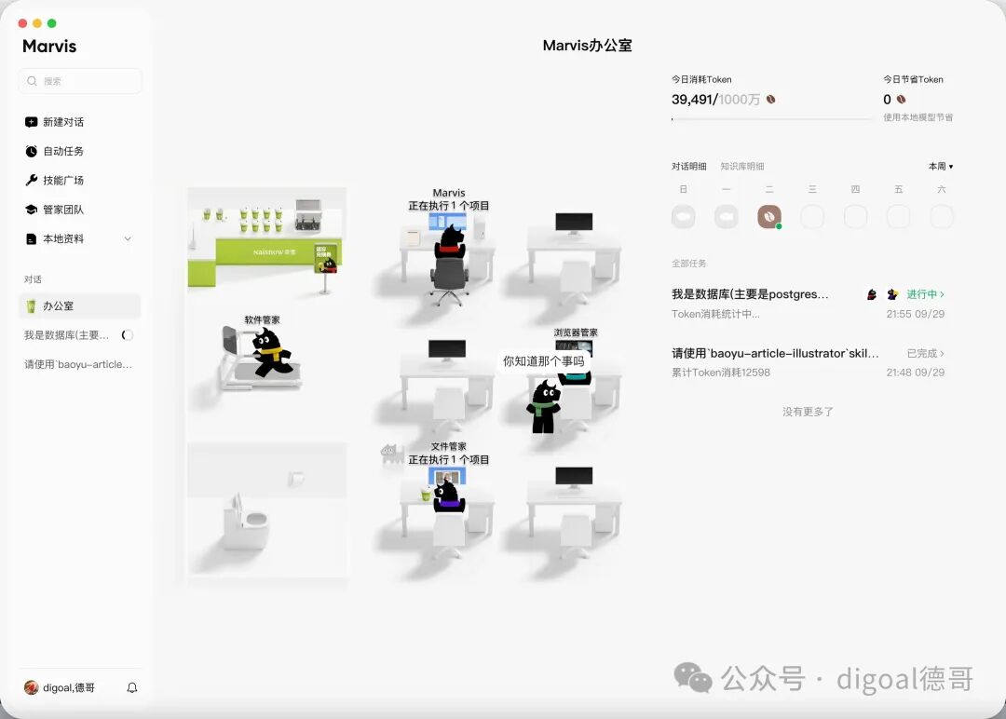This screenshot has height=719, width=1006.
Task: Open the 本周 period dropdown
Action: [x=941, y=166]
